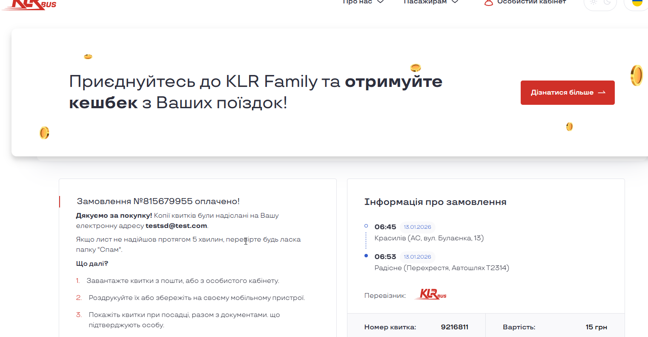Click the order heading Замовлення №815679955 оплачено!
This screenshot has width=648, height=337.
click(158, 201)
